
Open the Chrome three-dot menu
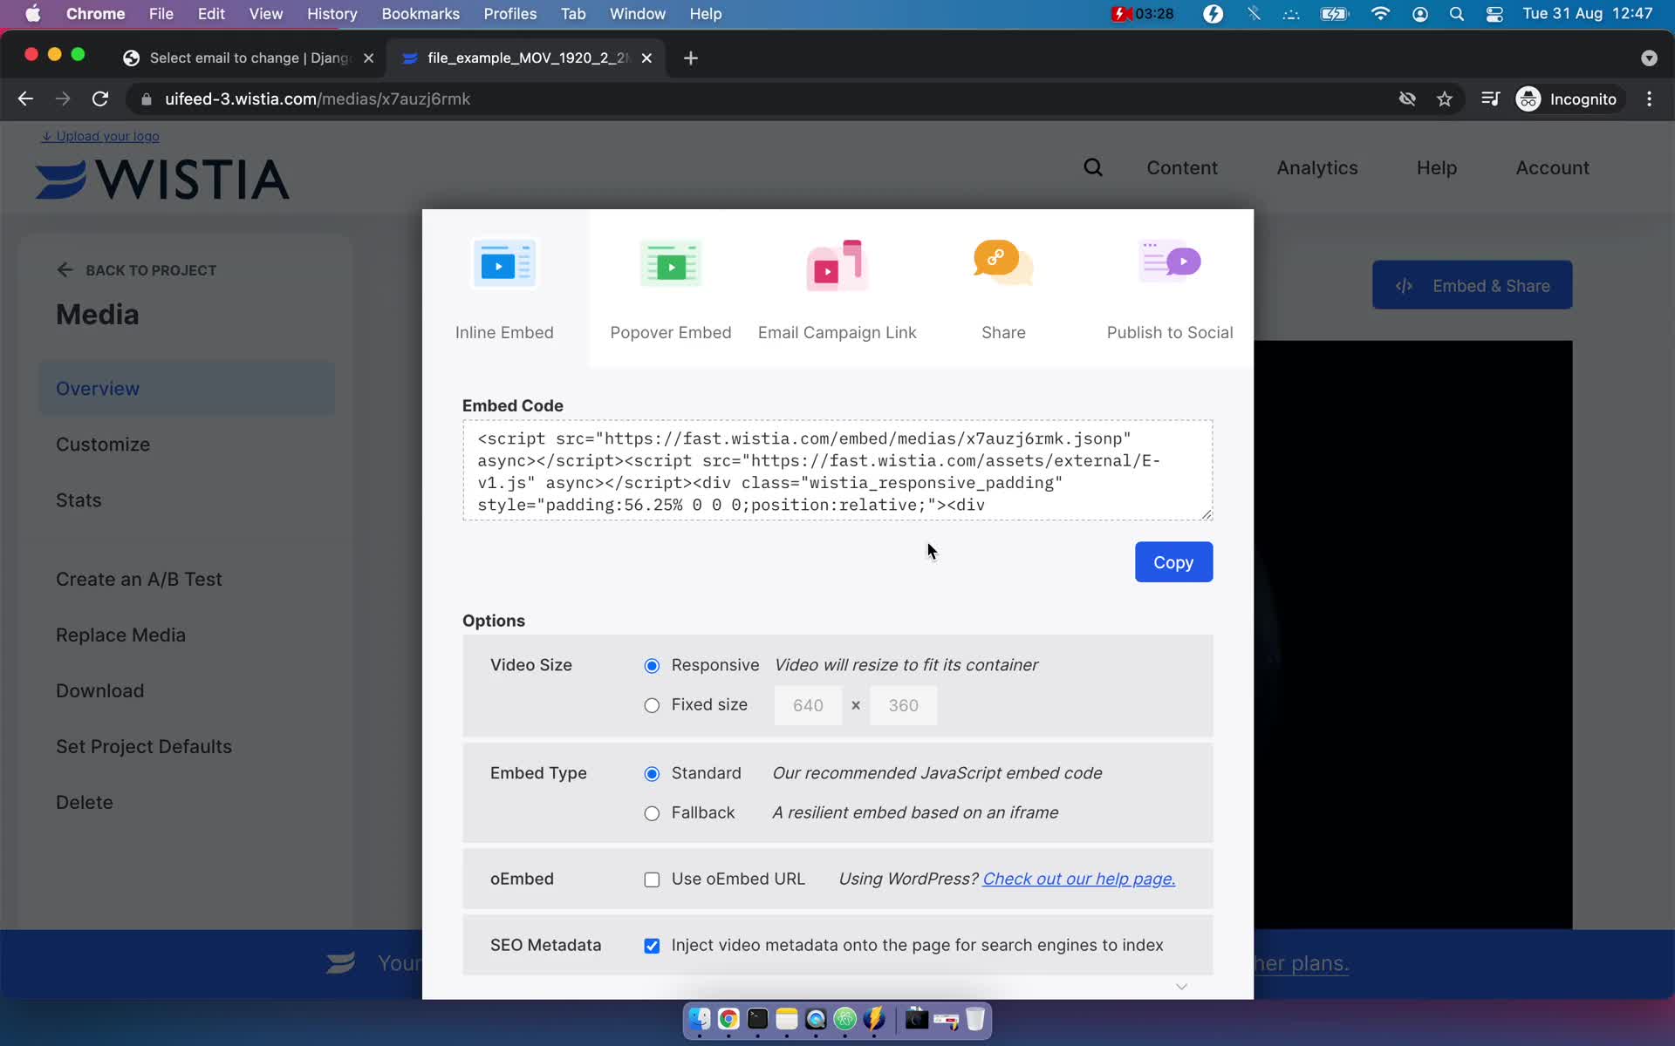(x=1649, y=98)
